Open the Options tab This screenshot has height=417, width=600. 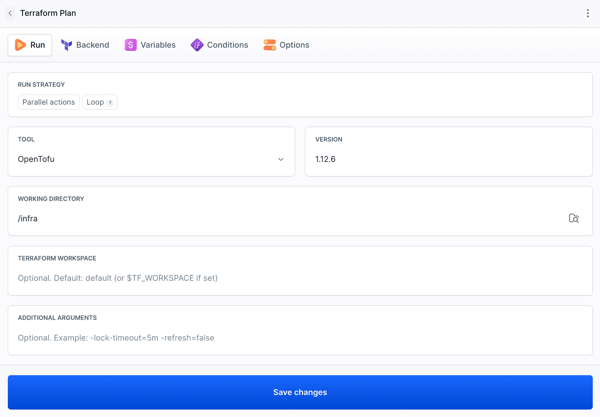coord(286,45)
